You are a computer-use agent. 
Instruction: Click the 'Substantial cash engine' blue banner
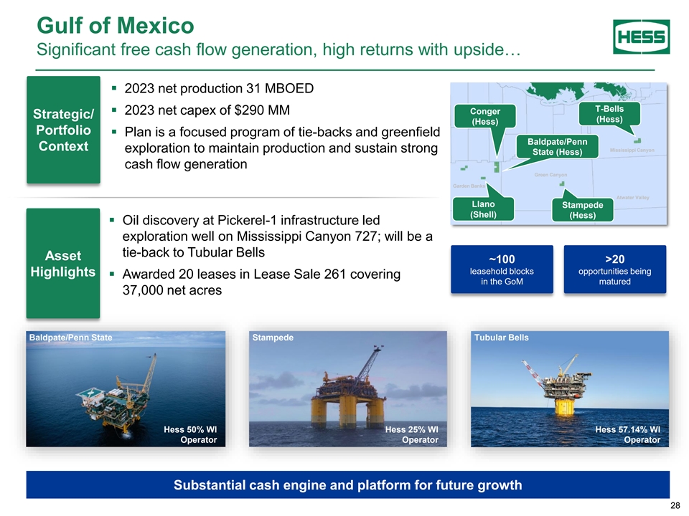pyautogui.click(x=347, y=485)
